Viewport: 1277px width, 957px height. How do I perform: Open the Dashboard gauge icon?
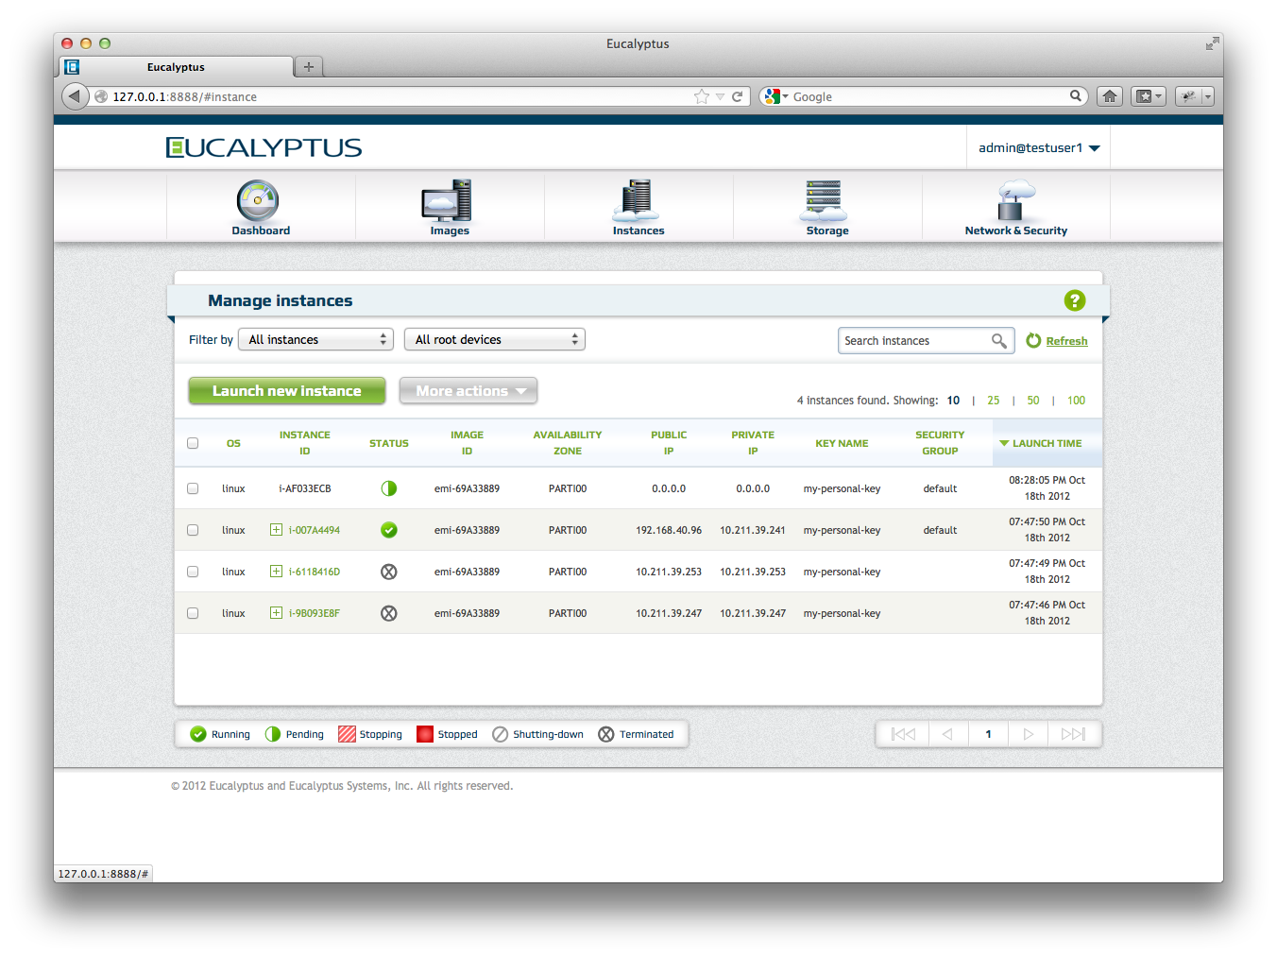[x=258, y=200]
